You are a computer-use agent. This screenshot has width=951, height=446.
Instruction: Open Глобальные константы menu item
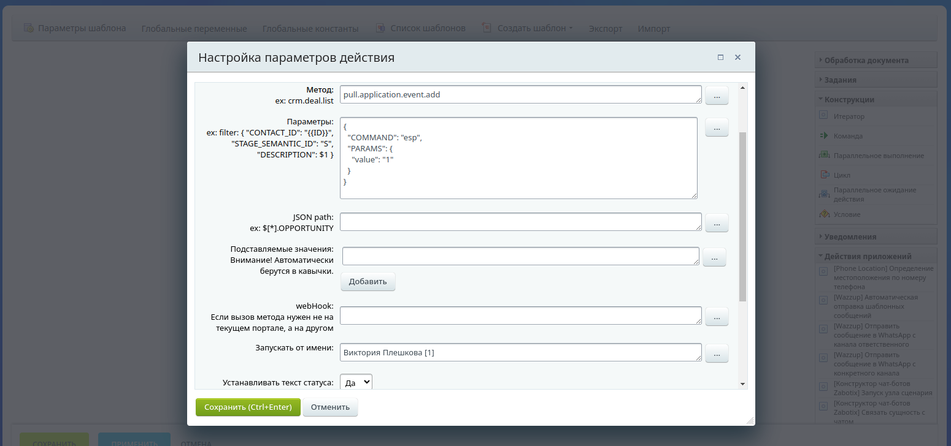(310, 28)
